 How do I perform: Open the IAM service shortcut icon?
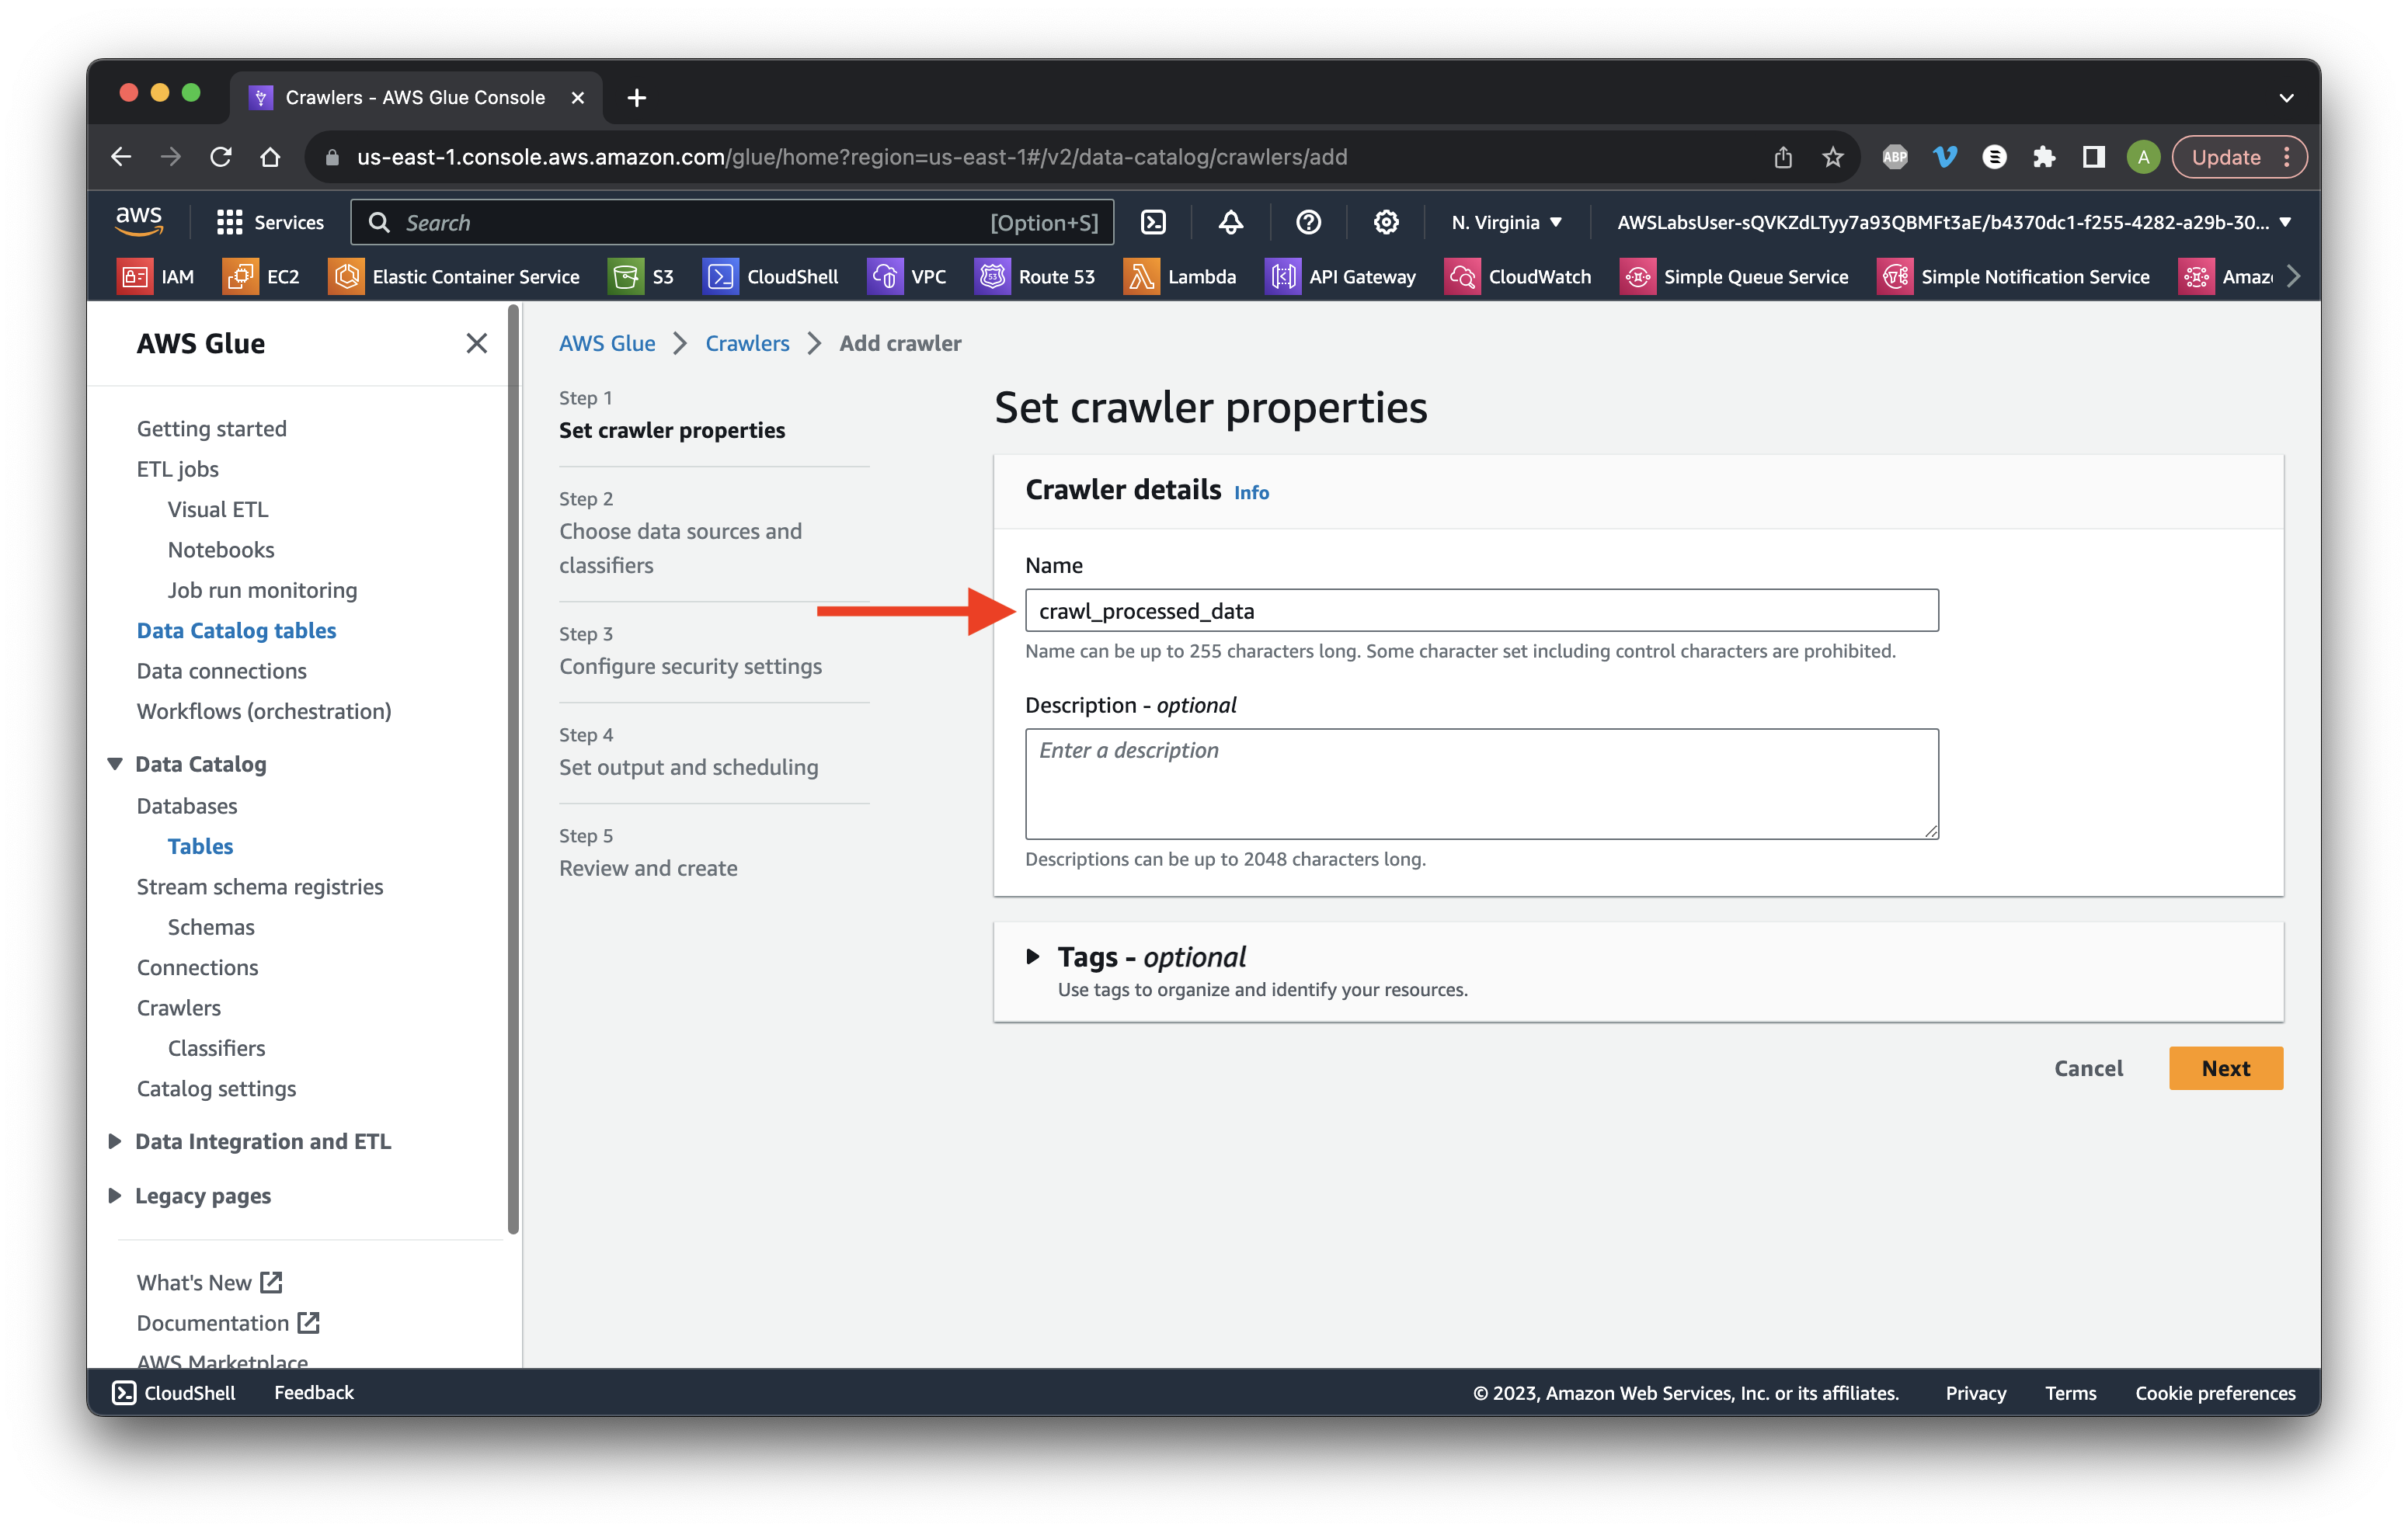(x=134, y=277)
